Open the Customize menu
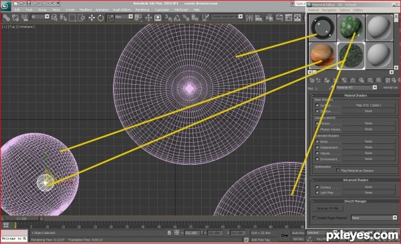This screenshot has height=244, width=401. (162, 10)
